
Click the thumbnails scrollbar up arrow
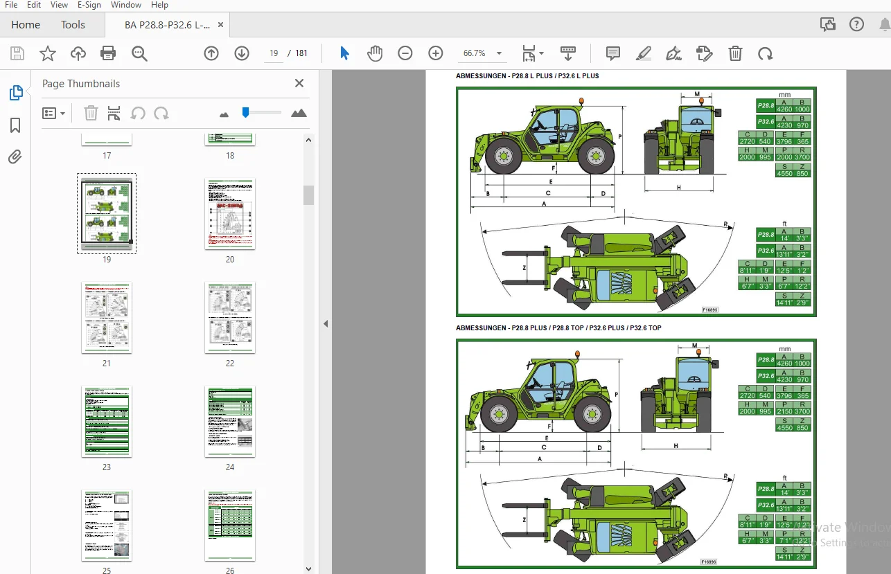click(x=309, y=140)
